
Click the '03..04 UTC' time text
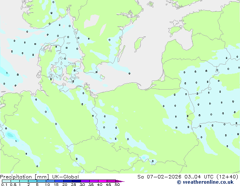tap(199, 177)
